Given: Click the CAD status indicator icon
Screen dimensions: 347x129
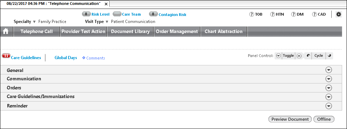Looking at the screenshot, I should tap(314, 14).
